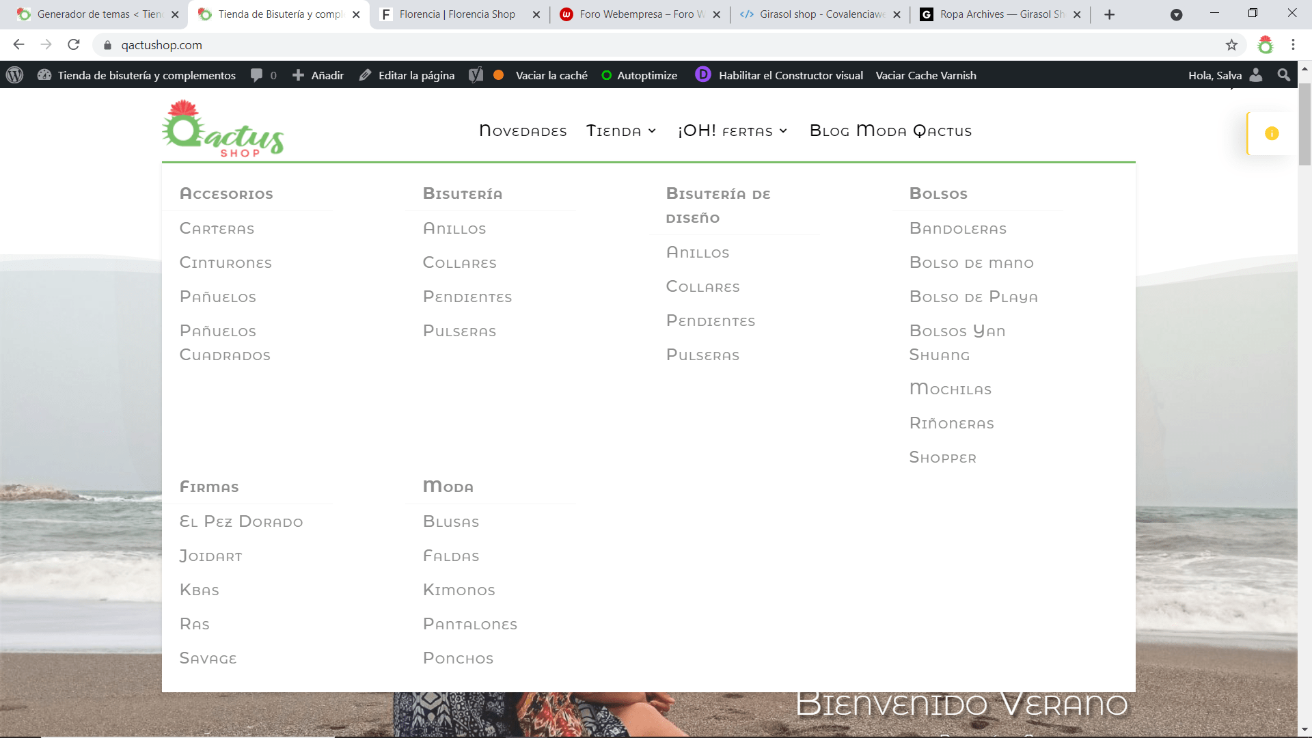Click the forward navigation arrow
The height and width of the screenshot is (738, 1312).
(46, 45)
